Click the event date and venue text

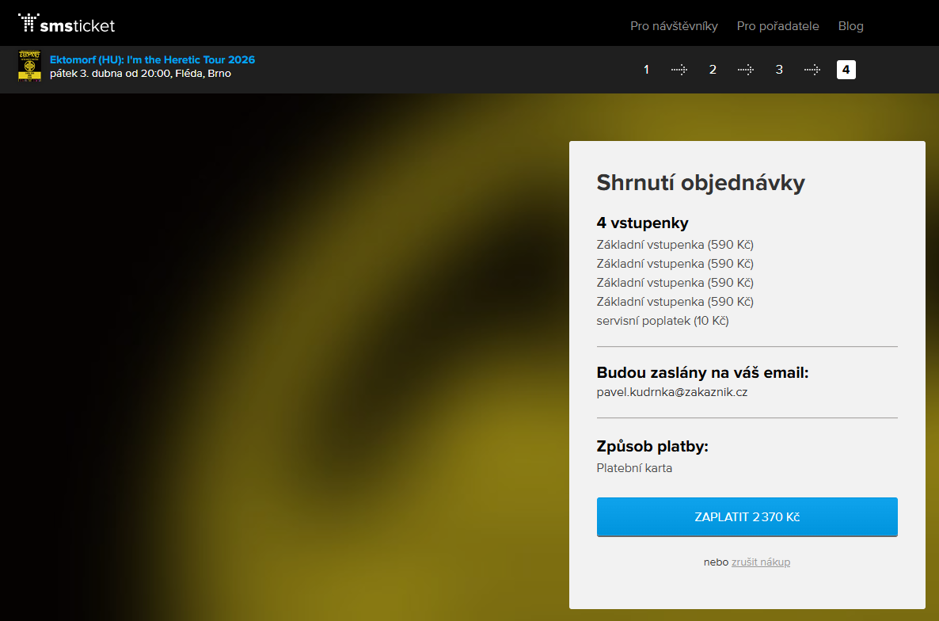[140, 74]
